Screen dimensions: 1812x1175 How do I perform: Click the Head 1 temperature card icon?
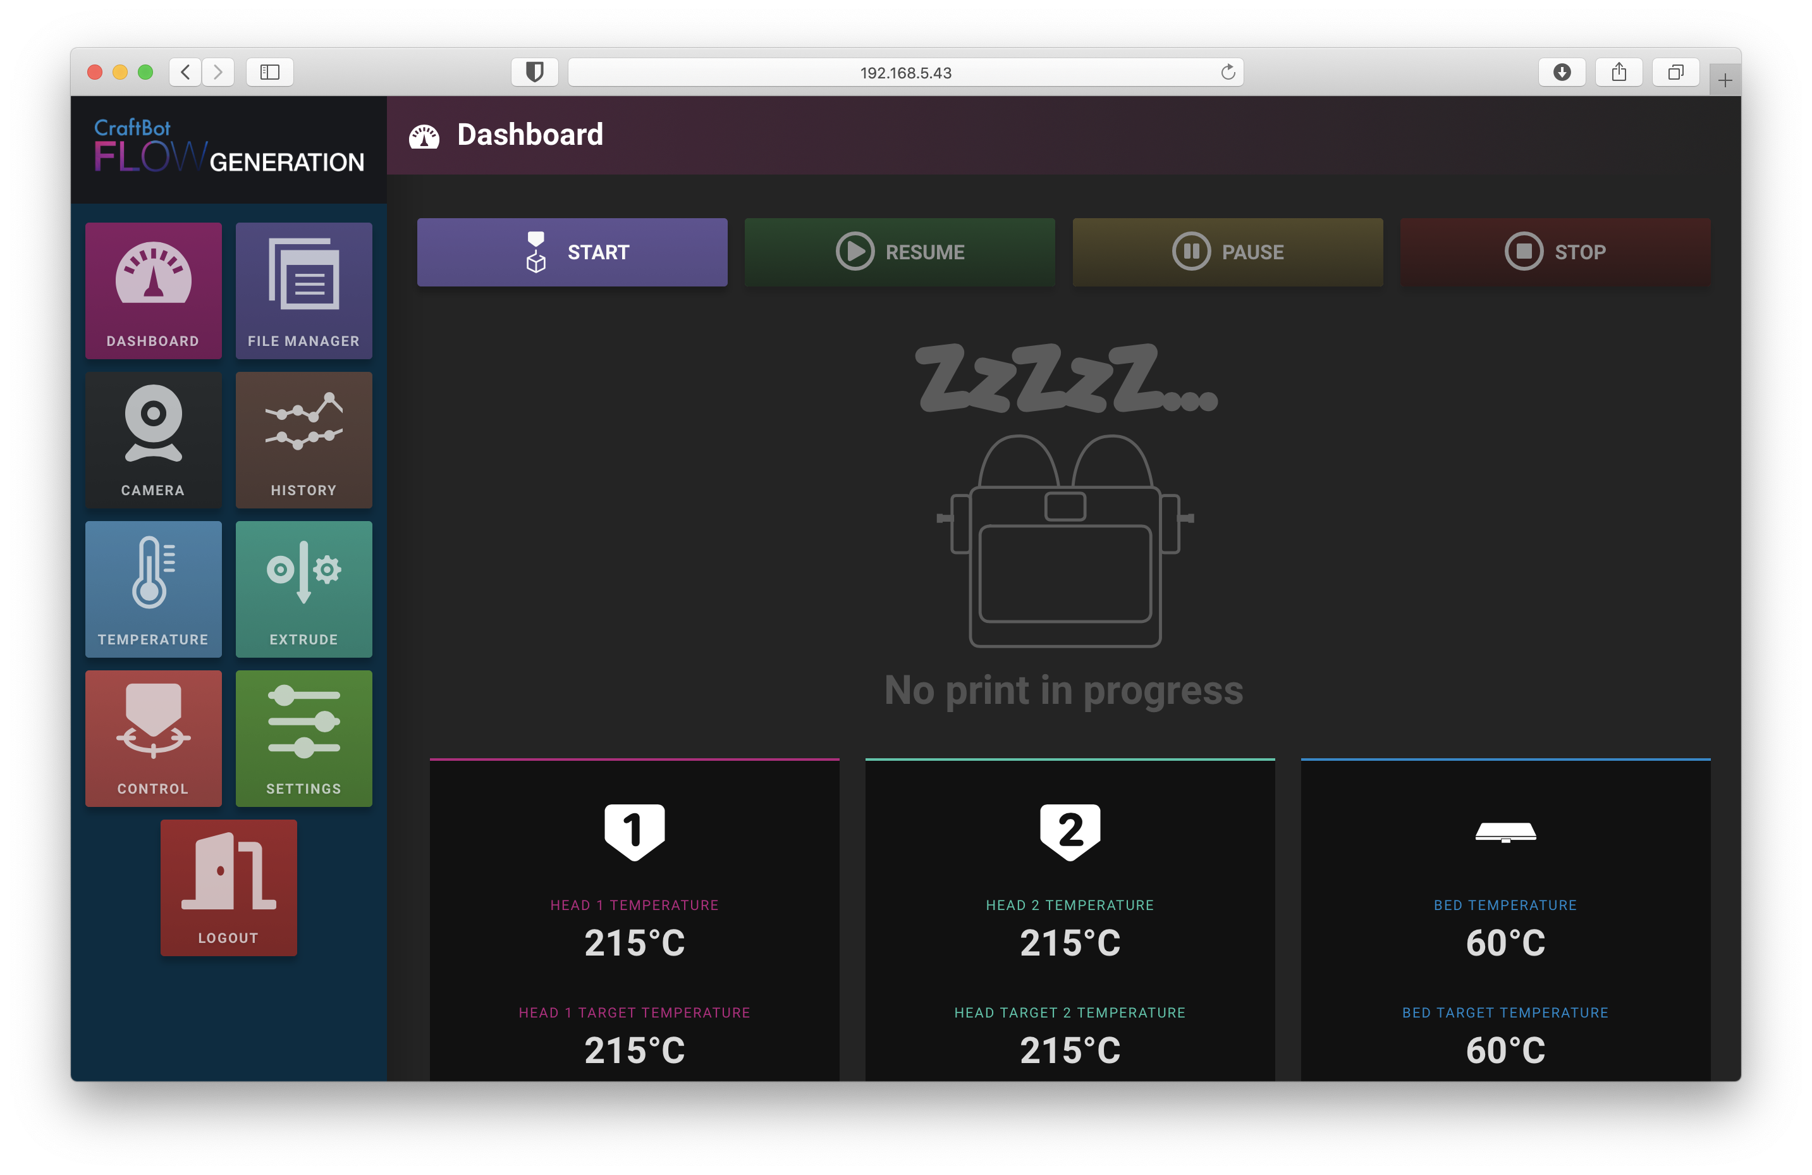[634, 832]
